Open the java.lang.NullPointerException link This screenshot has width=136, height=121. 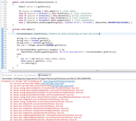pyautogui.click(x=59, y=81)
